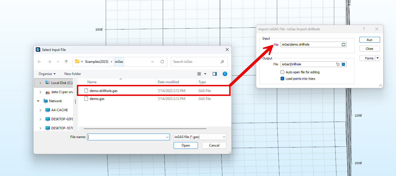The height and width of the screenshot is (176, 396).
Task: Expand the Forms button dropdown arrow
Action: pyautogui.click(x=378, y=58)
